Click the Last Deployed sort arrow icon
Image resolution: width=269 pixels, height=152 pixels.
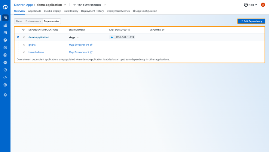pos(129,30)
